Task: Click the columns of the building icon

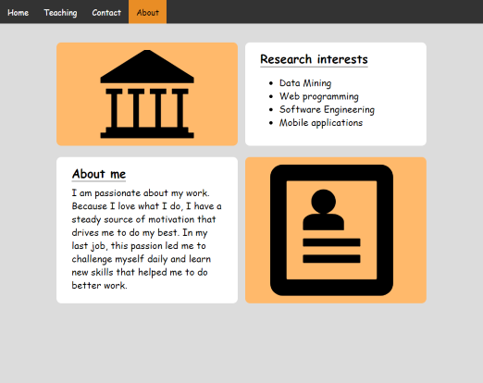Action: 147,108
